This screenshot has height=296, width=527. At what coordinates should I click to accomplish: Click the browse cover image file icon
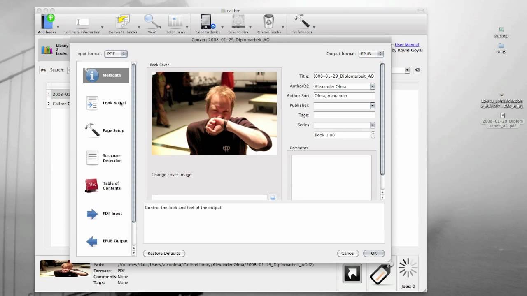tap(273, 197)
